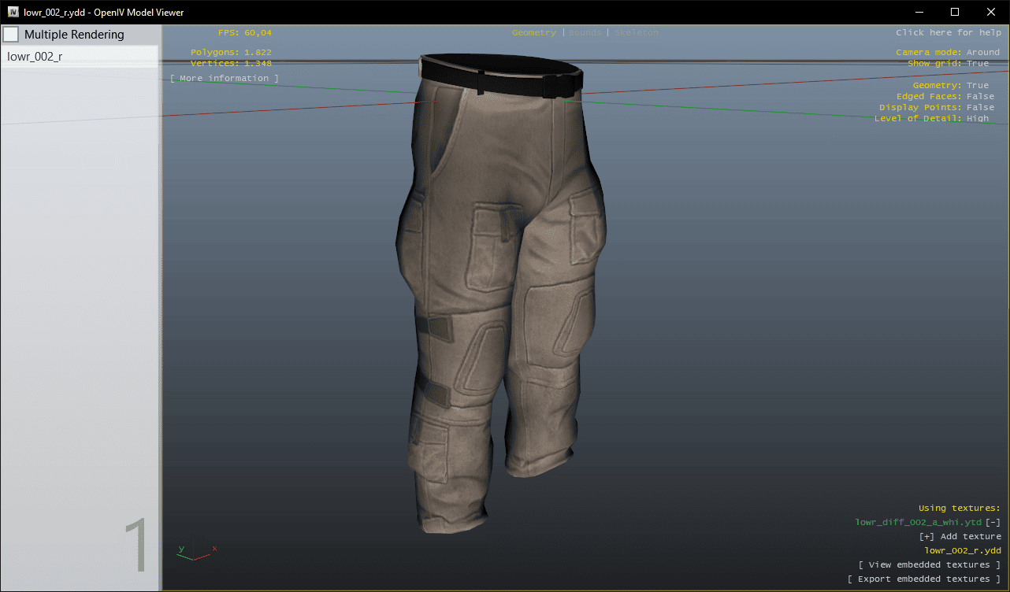Open View embedded textures
This screenshot has width=1010, height=592.
point(930,565)
